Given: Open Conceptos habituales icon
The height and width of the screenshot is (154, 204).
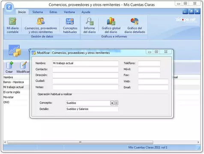Looking at the screenshot, I should point(70,21).
